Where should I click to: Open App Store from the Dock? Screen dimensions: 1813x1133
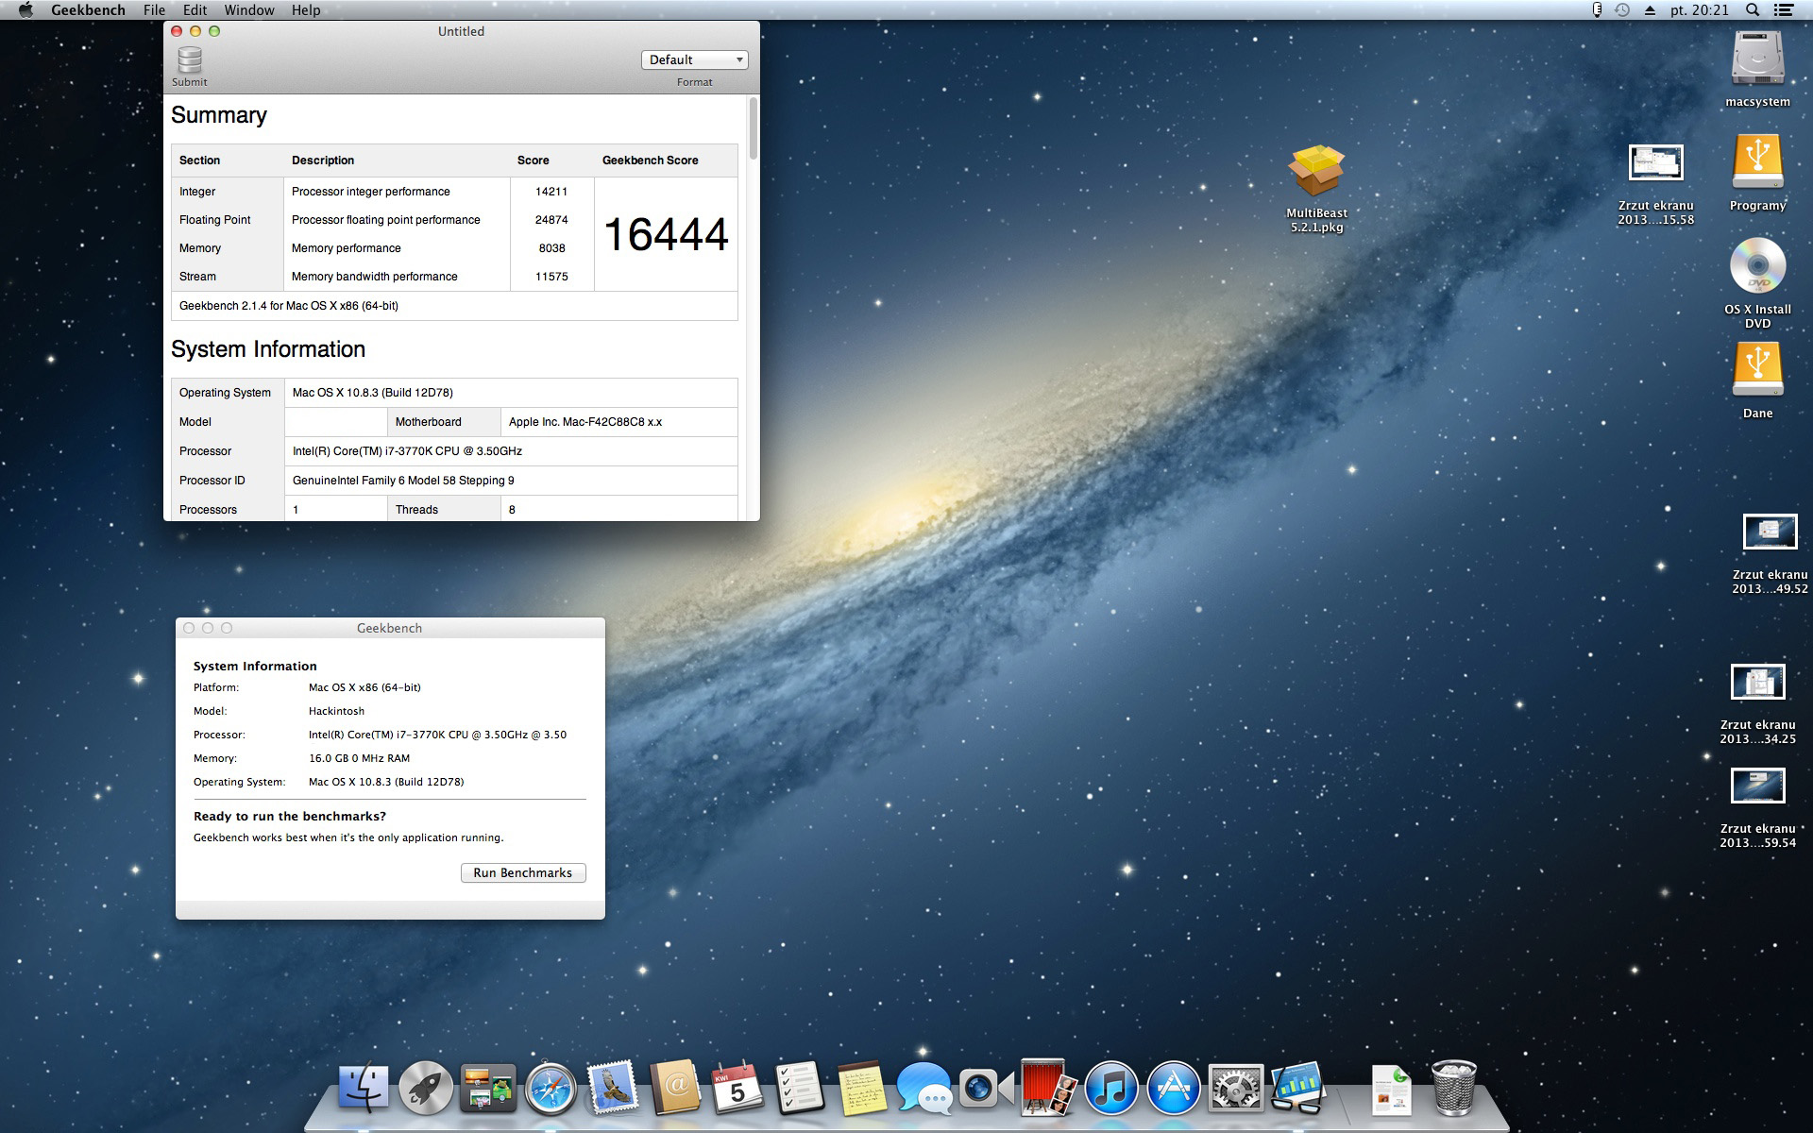(1174, 1089)
